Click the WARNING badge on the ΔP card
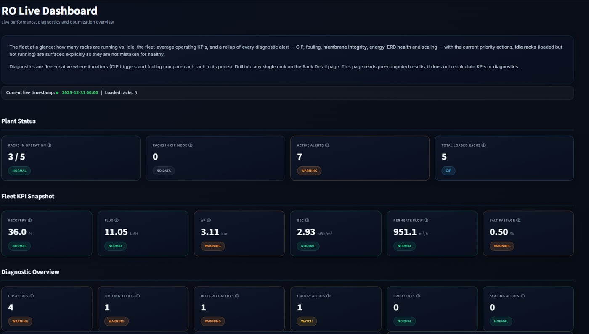This screenshot has width=589, height=334. (212, 246)
